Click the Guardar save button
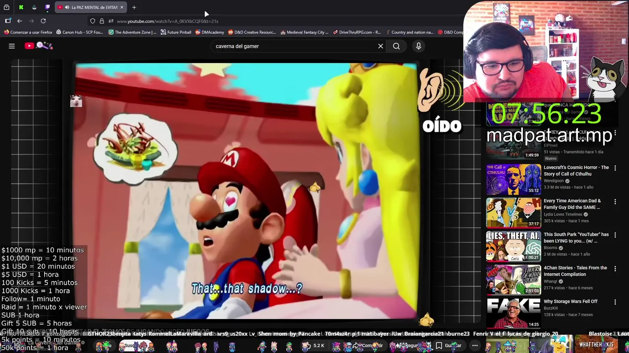The width and height of the screenshot is (629, 353). (x=448, y=346)
